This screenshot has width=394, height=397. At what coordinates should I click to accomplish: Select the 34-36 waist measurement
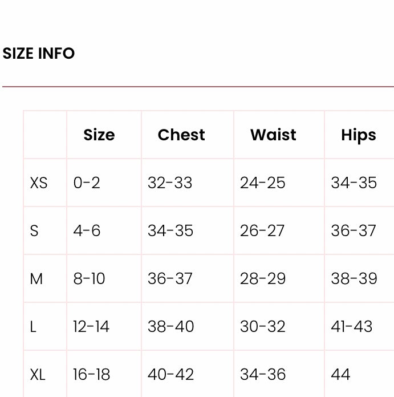click(x=262, y=375)
